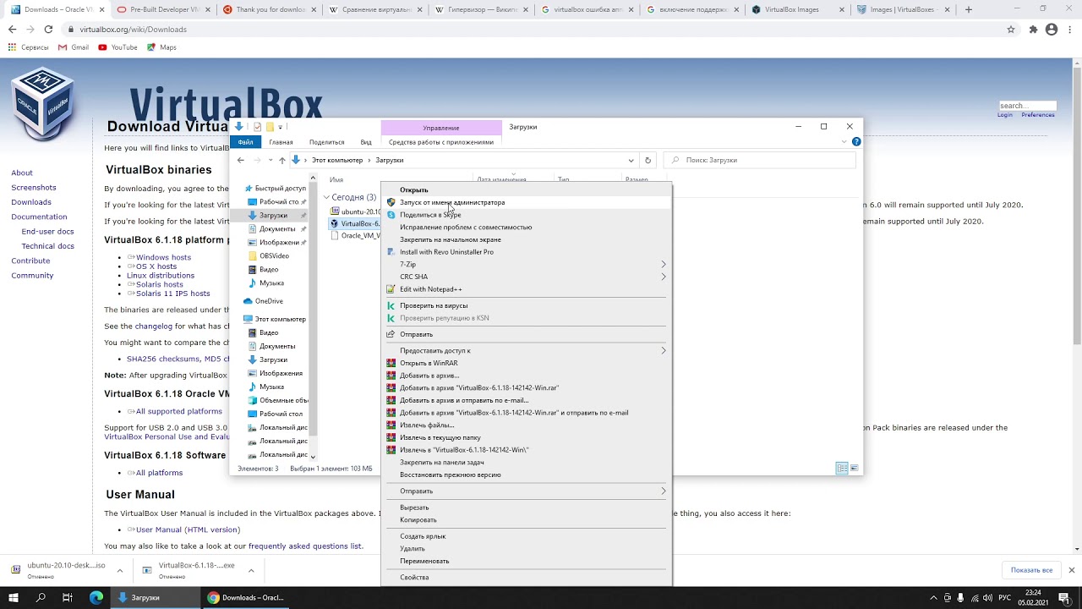Open menu for VirtualBox exe download item
The height and width of the screenshot is (609, 1082).
coord(250,571)
